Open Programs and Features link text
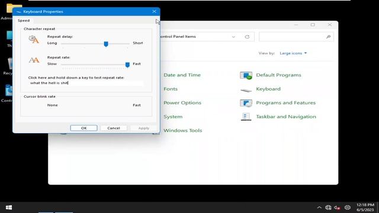Viewport: 379px width, 213px height. coord(285,102)
